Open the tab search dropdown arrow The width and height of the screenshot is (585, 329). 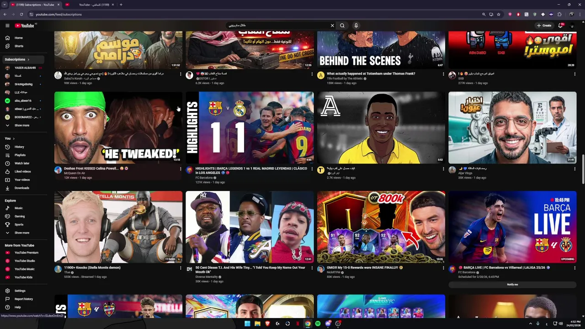coord(5,5)
